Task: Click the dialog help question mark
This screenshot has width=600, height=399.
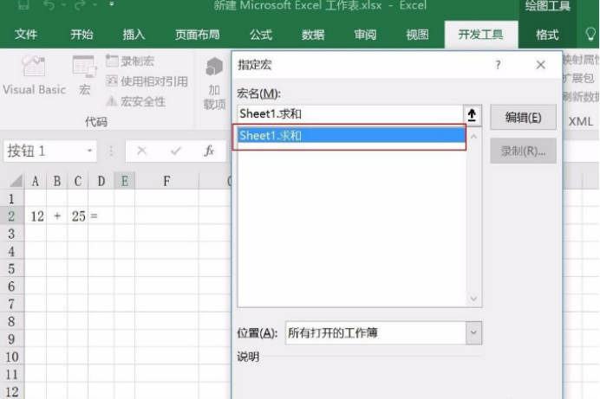Action: (x=498, y=65)
